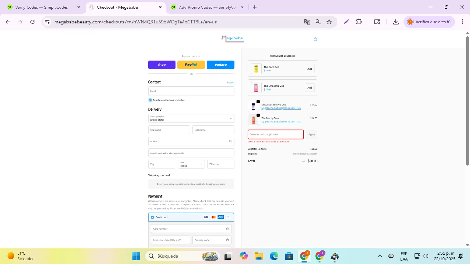Pay with PayPal button
This screenshot has width=470, height=264.
(191, 65)
